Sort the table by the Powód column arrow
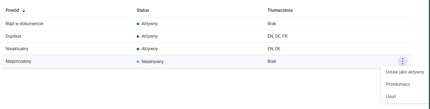This screenshot has height=109, width=430. click(24, 11)
